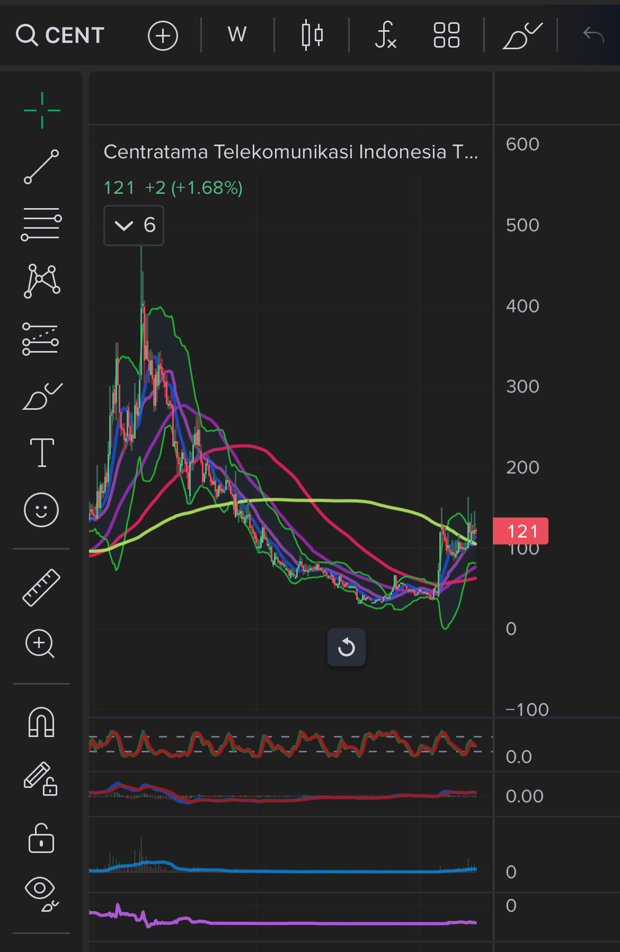Select the XABCD pattern tool

(x=42, y=281)
